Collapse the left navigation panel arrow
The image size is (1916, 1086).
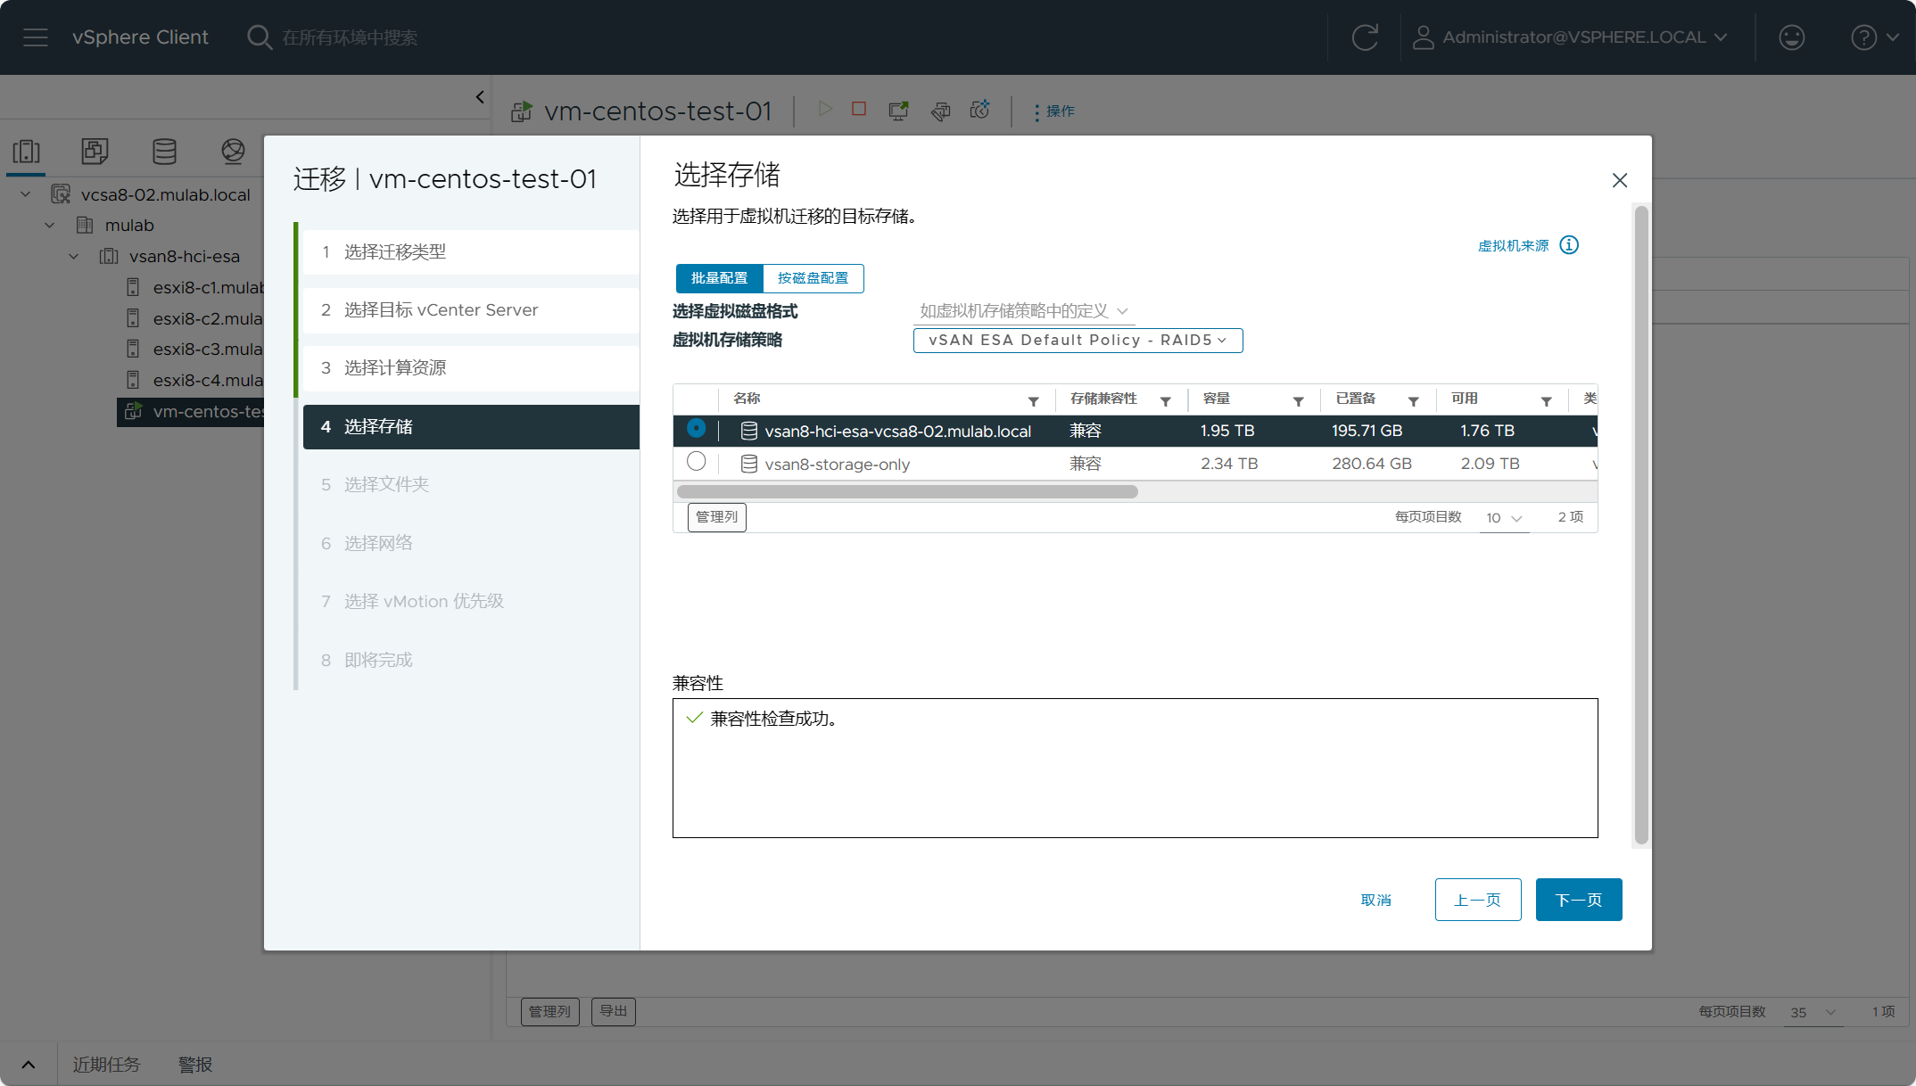480,96
